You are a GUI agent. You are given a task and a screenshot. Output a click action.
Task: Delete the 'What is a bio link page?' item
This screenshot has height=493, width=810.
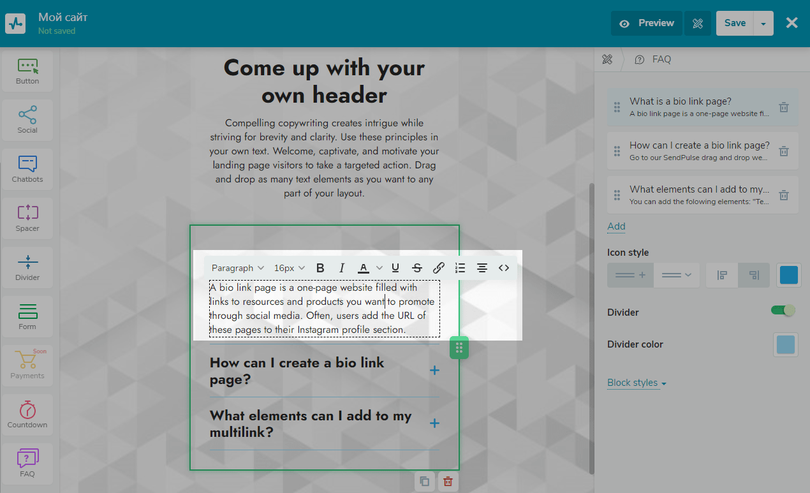click(x=784, y=107)
